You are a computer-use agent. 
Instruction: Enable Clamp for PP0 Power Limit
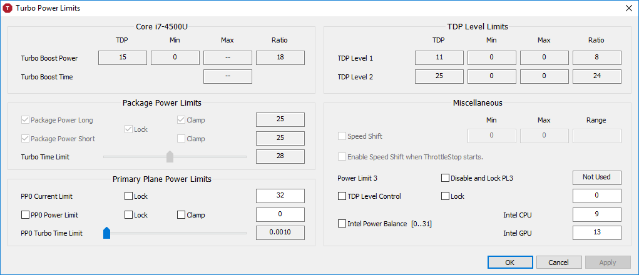click(181, 215)
